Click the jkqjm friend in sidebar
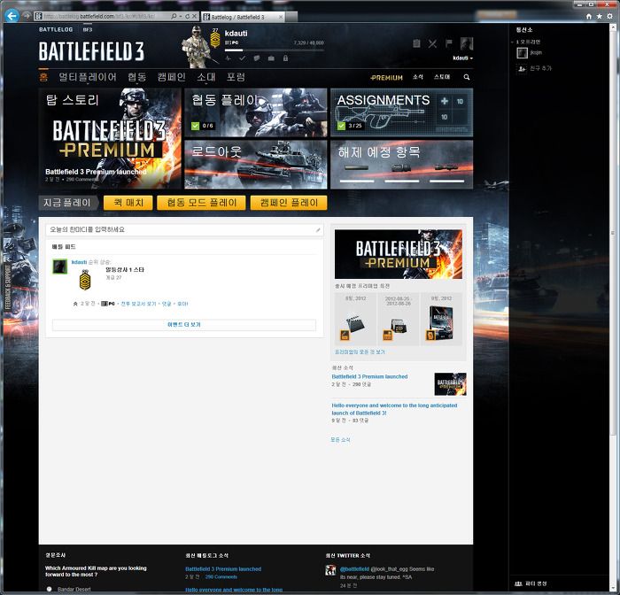Image resolution: width=620 pixels, height=595 pixels. coord(529,52)
